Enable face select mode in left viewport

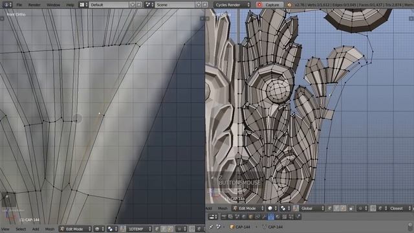(170, 228)
